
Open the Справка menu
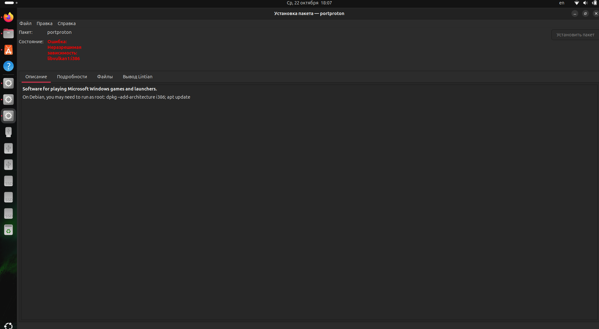point(66,23)
